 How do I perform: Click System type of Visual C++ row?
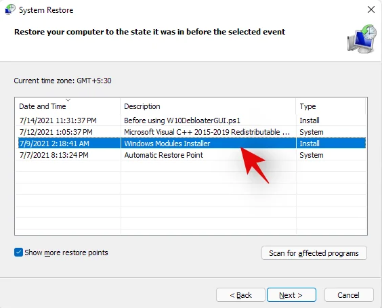point(312,132)
